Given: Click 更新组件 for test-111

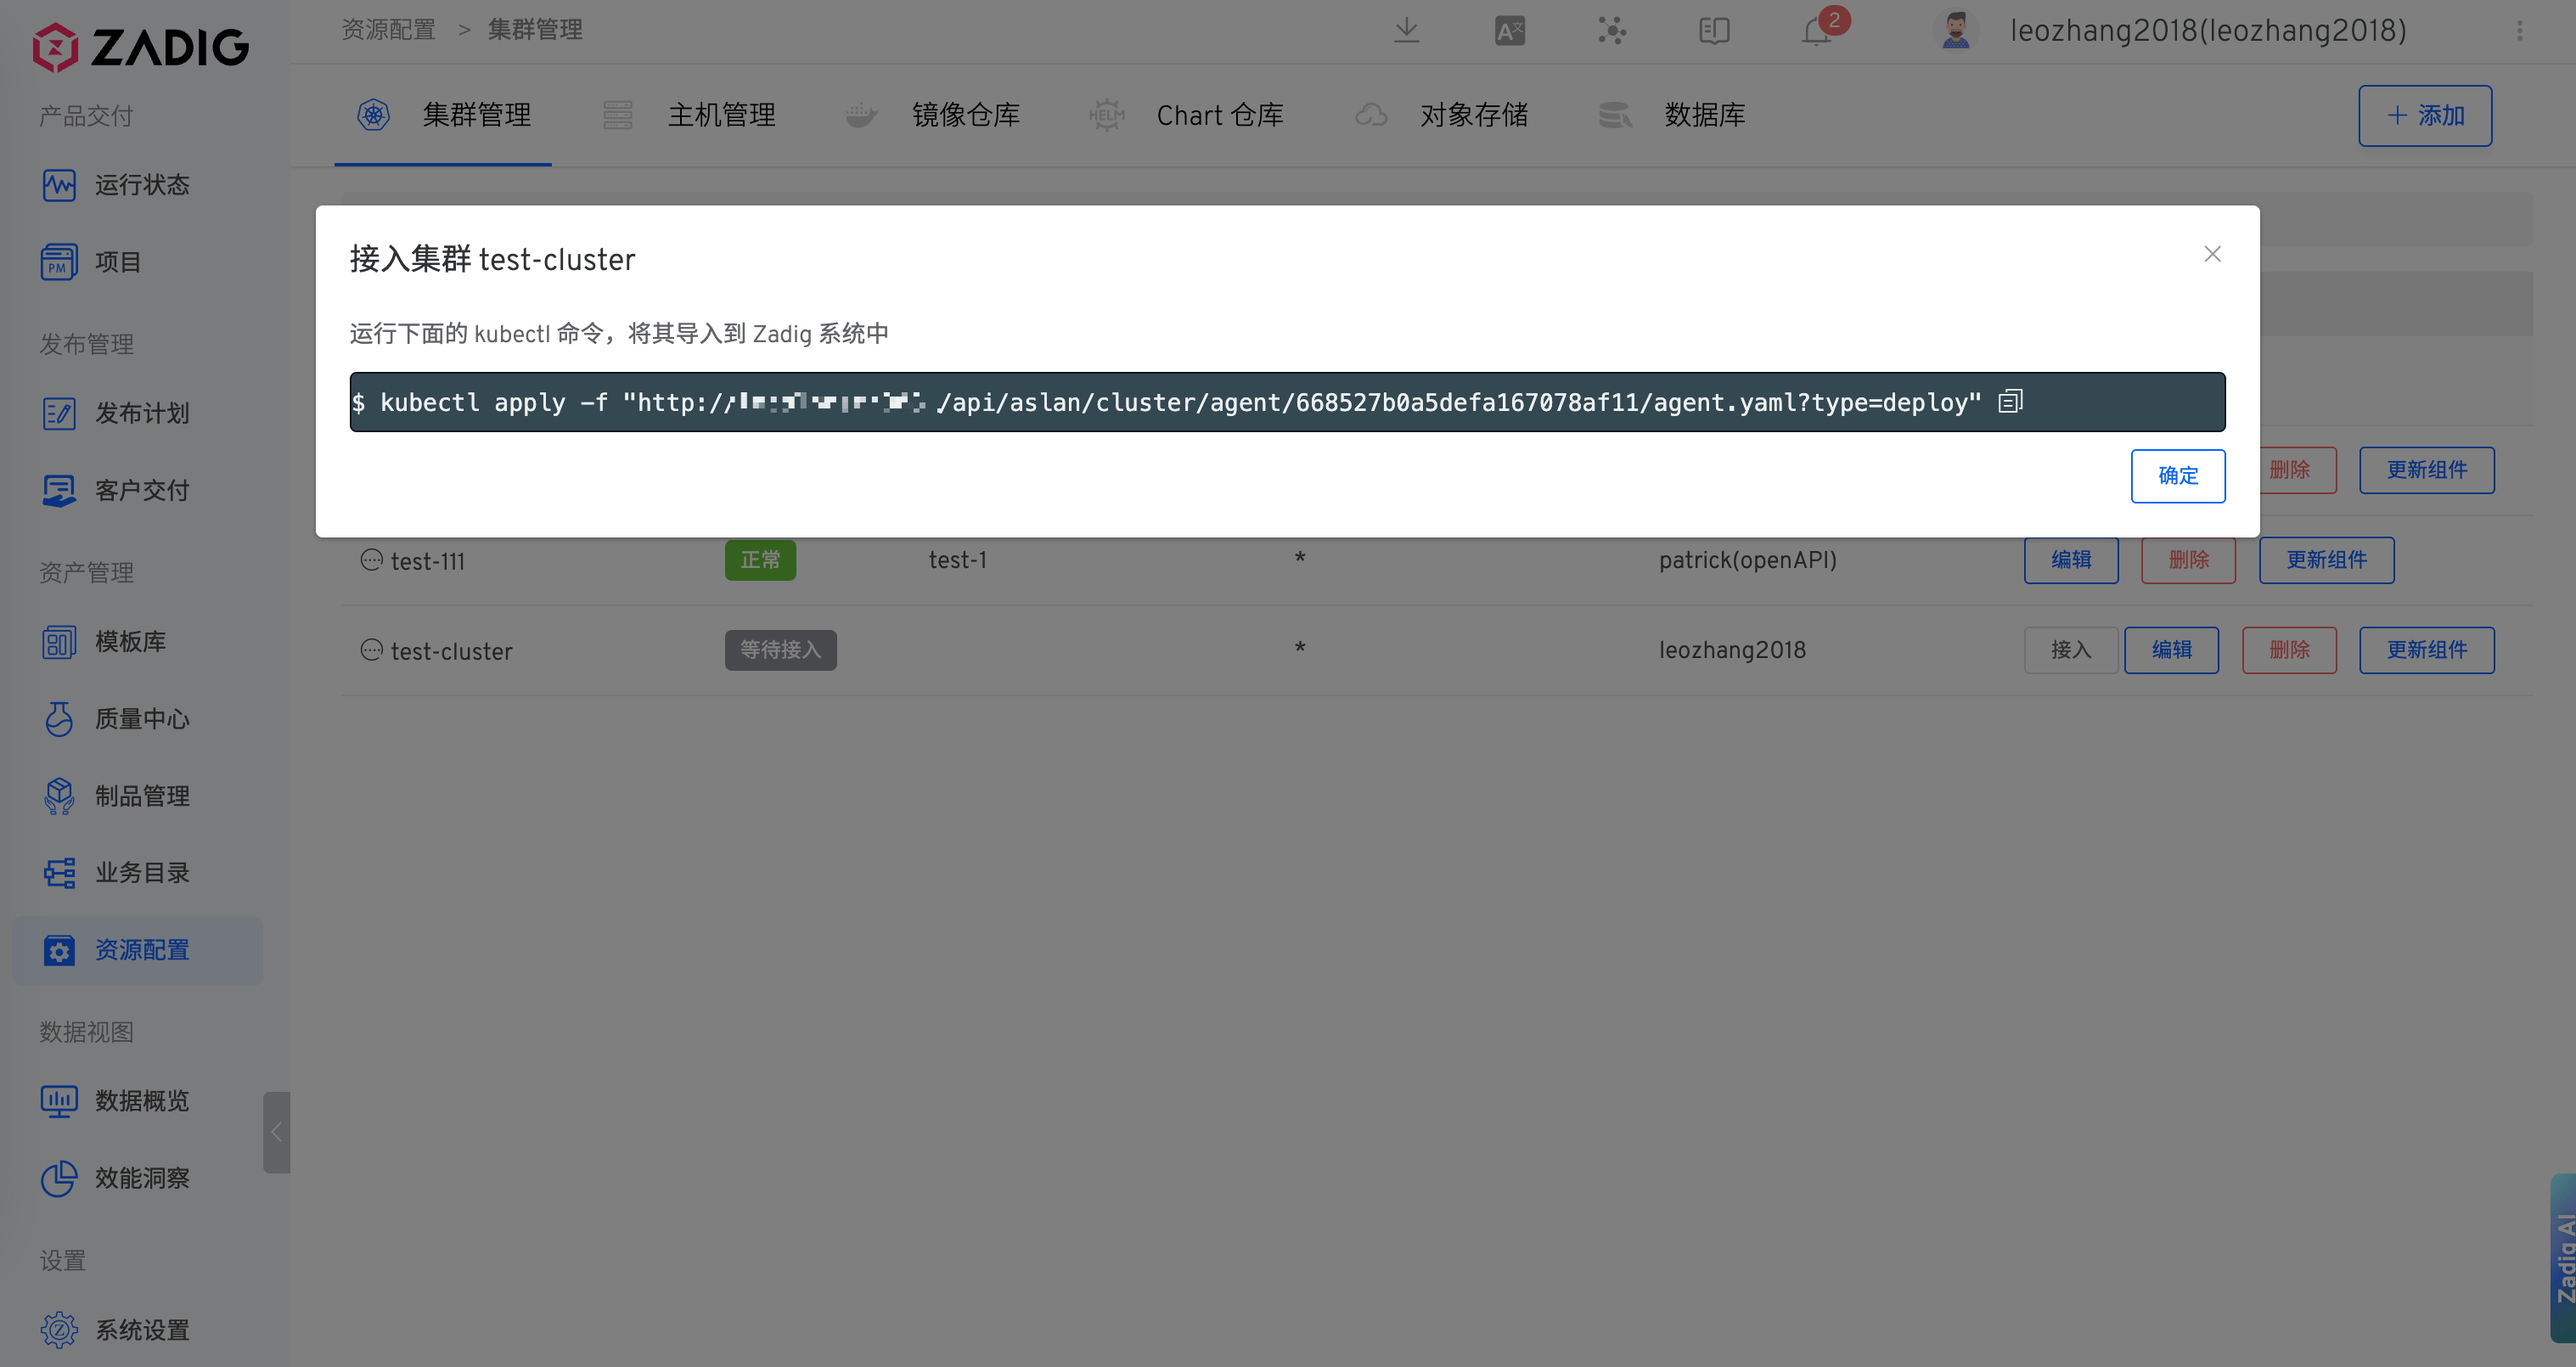Looking at the screenshot, I should coord(2326,560).
